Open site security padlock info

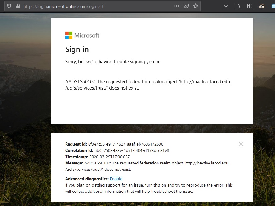18,6
